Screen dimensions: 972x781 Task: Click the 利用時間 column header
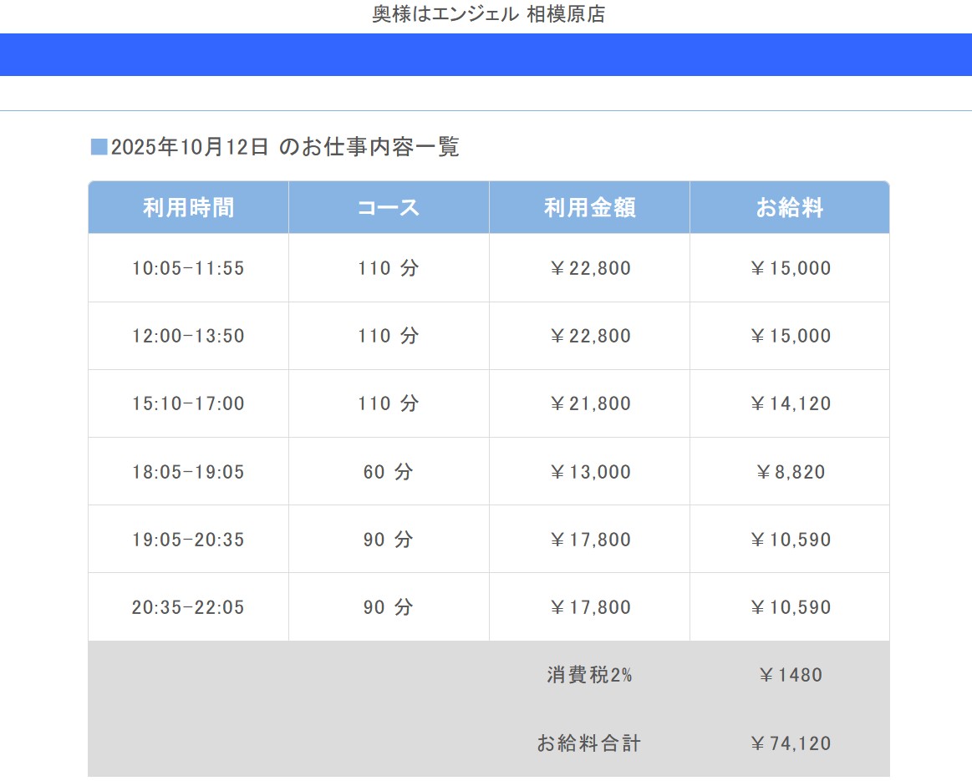point(188,208)
